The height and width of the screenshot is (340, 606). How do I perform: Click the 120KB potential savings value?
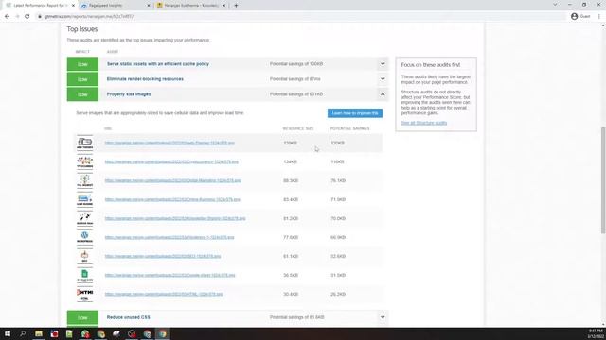point(337,143)
